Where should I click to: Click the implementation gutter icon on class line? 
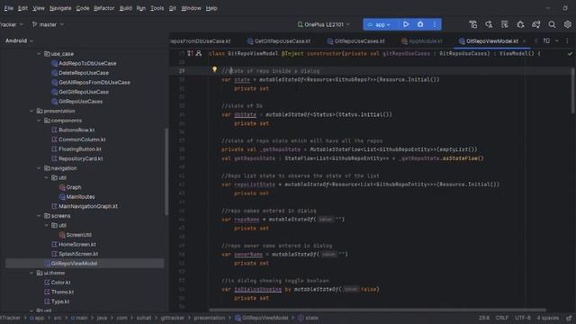190,53
